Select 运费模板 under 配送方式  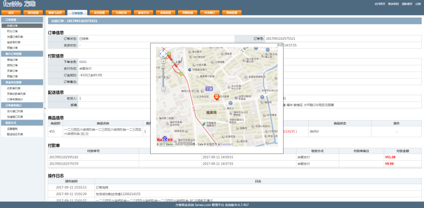(x=13, y=128)
